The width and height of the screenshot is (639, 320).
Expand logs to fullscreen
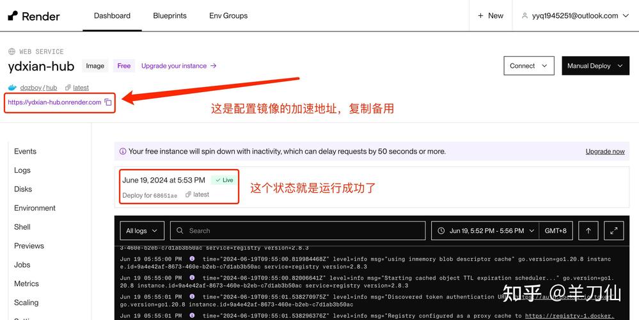coord(613,231)
